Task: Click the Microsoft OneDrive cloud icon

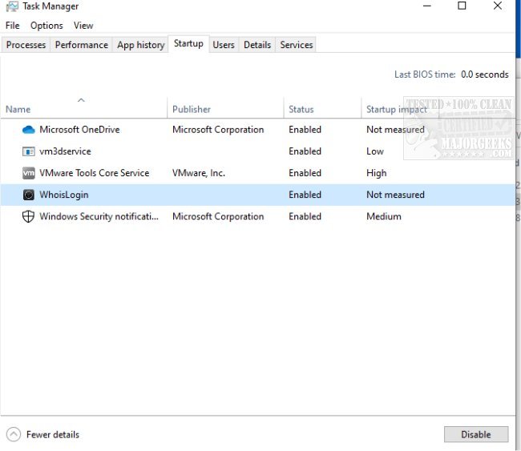Action: [x=29, y=130]
